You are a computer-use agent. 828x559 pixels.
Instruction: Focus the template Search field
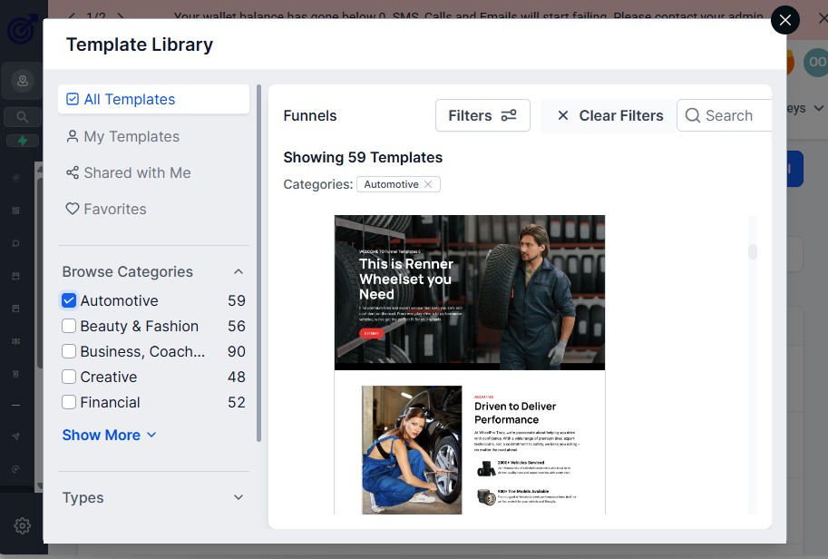click(x=725, y=115)
